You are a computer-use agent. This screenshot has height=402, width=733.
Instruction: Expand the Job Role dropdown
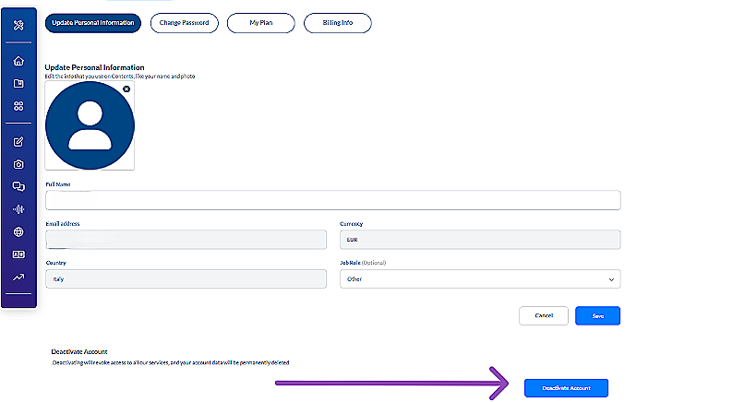point(479,278)
